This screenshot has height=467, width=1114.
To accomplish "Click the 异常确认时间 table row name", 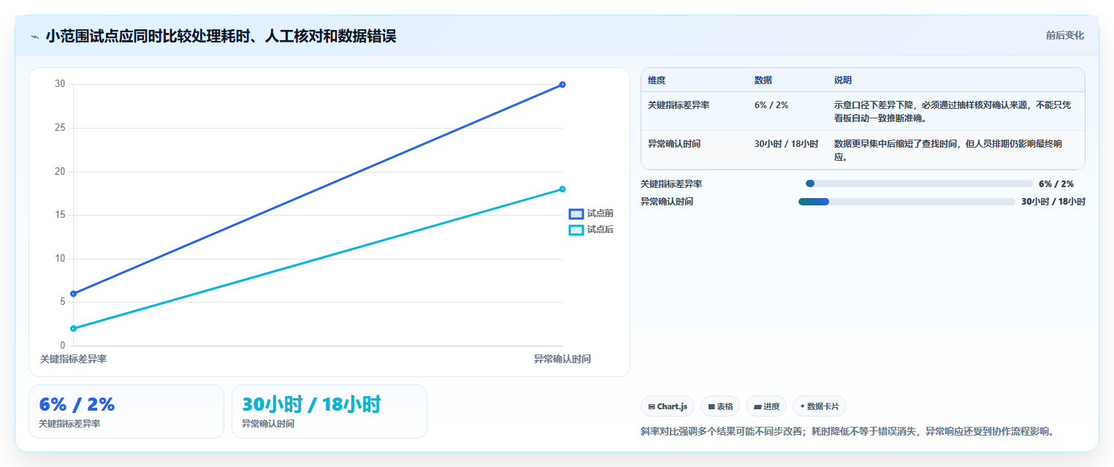I will pyautogui.click(x=674, y=144).
